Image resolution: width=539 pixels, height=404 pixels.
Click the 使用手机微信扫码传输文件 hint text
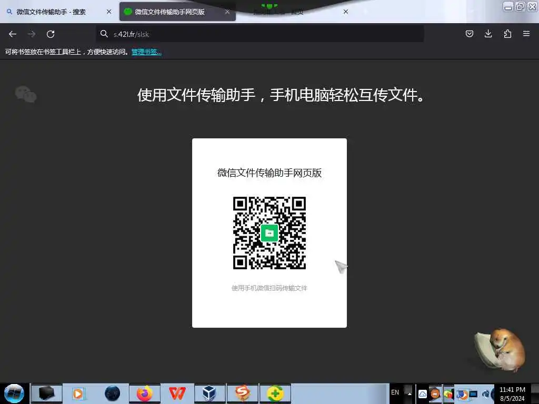click(269, 288)
